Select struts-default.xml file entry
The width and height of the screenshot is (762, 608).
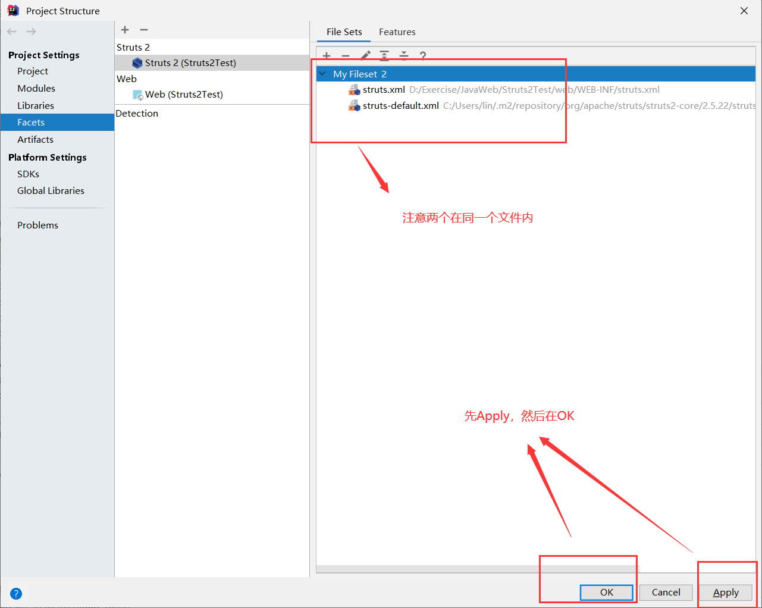(x=536, y=106)
